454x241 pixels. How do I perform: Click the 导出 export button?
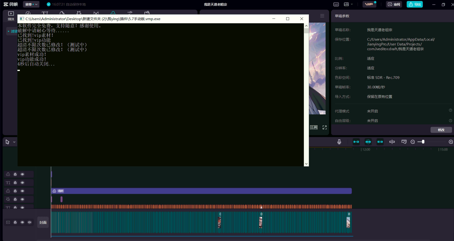415,4
